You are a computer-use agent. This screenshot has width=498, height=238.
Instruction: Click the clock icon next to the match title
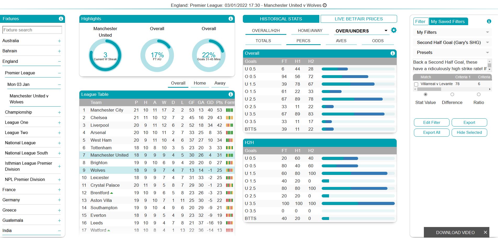point(325,5)
